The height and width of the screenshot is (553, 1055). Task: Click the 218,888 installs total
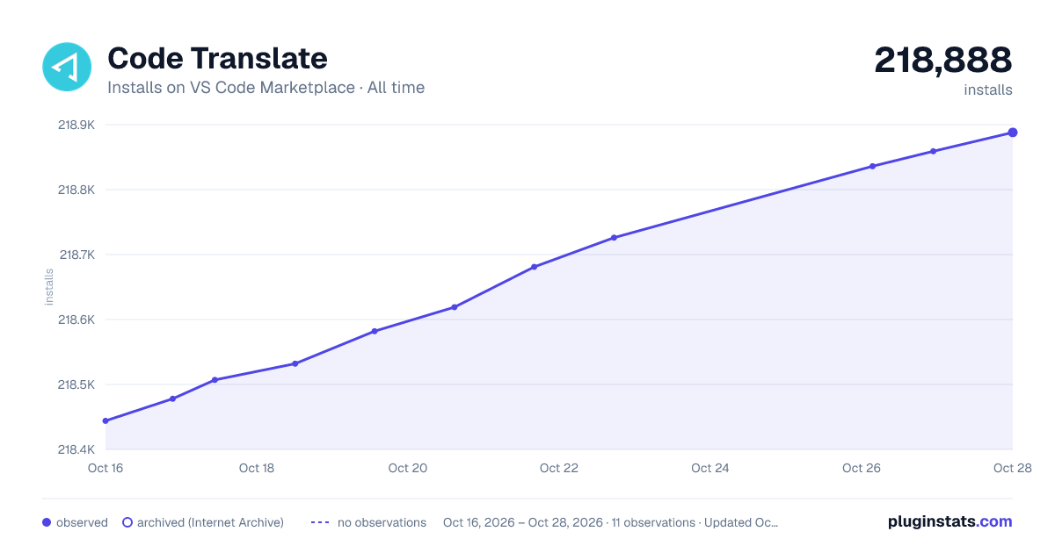coord(943,61)
